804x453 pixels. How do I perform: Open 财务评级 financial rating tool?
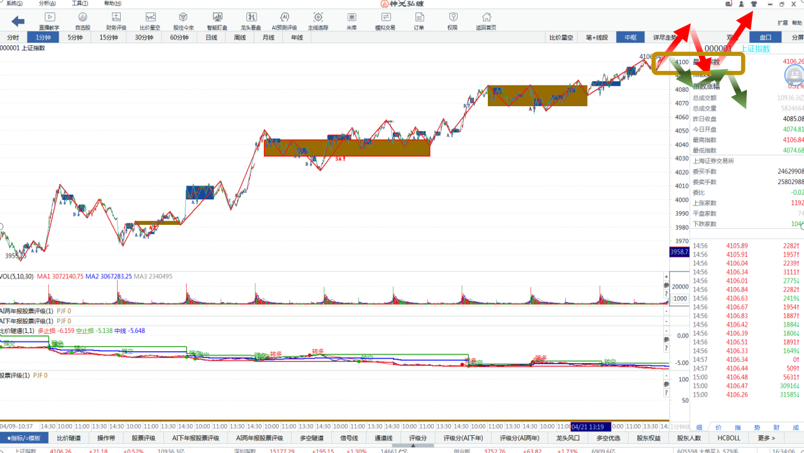pos(116,21)
